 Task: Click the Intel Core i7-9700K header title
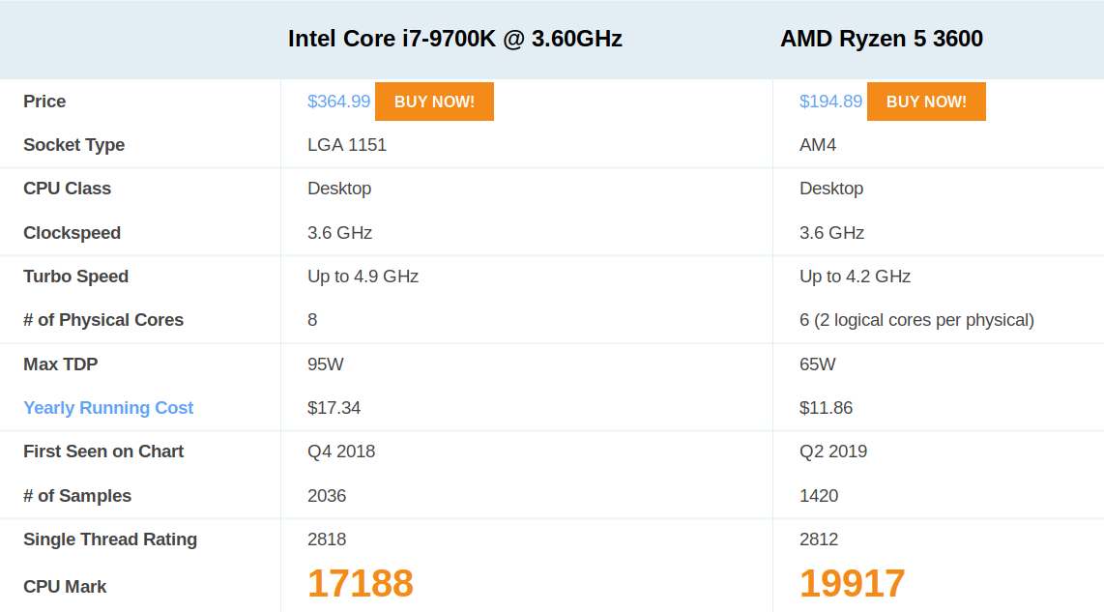pos(454,39)
